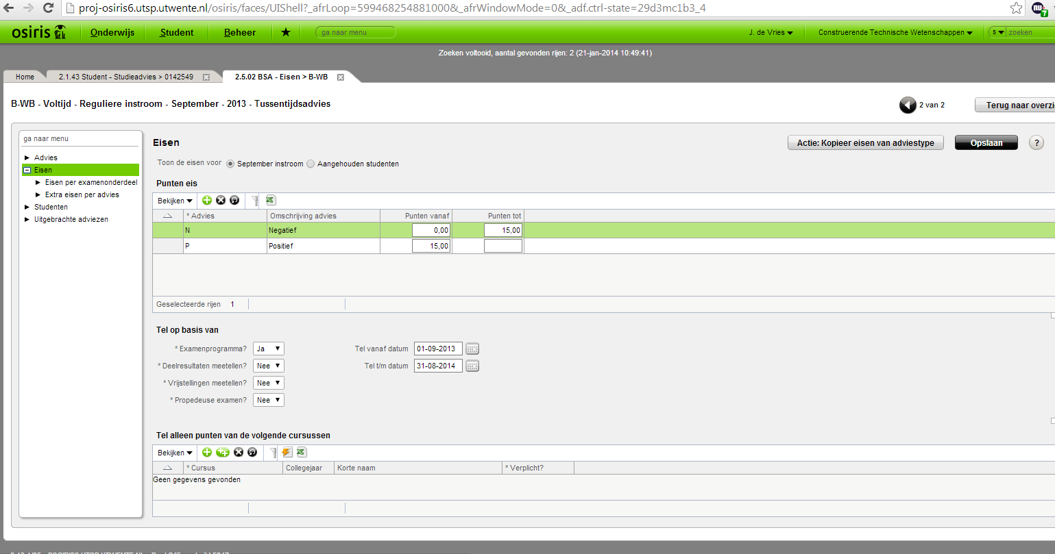Add a row in Punten eis toolbar

point(207,200)
